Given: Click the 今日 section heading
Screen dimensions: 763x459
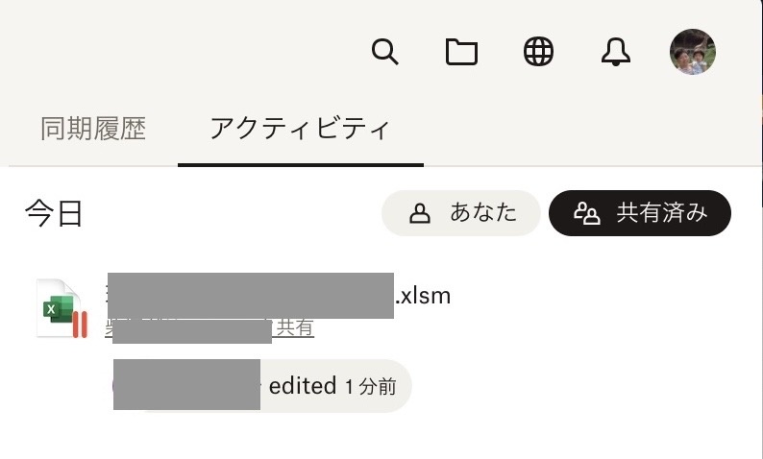Looking at the screenshot, I should (54, 213).
